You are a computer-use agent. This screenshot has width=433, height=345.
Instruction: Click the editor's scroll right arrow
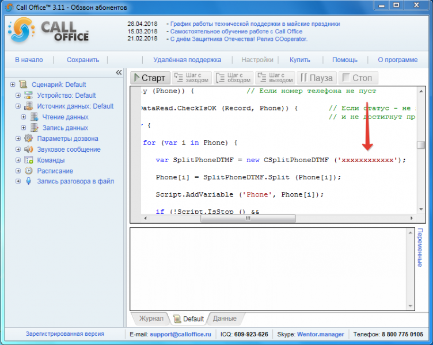pyautogui.click(x=412, y=218)
